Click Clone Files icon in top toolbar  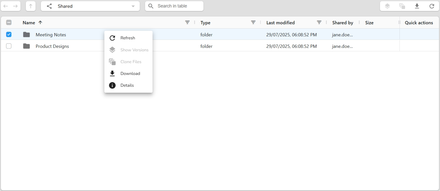(402, 6)
